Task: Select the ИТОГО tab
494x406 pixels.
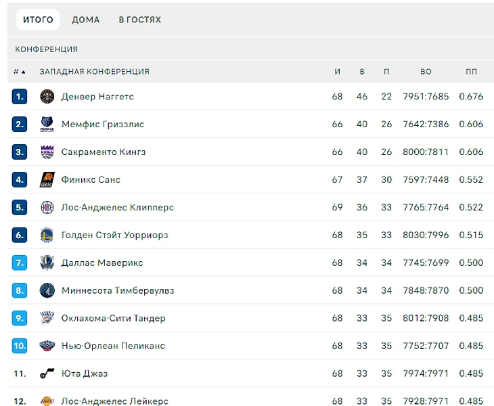Action: tap(38, 20)
